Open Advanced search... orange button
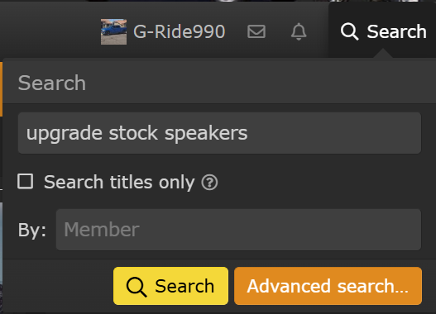 click(x=328, y=286)
